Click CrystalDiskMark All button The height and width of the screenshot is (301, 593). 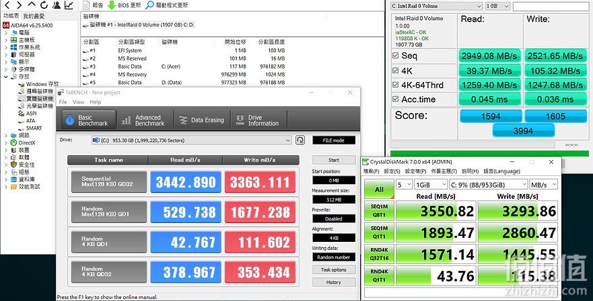tap(379, 189)
